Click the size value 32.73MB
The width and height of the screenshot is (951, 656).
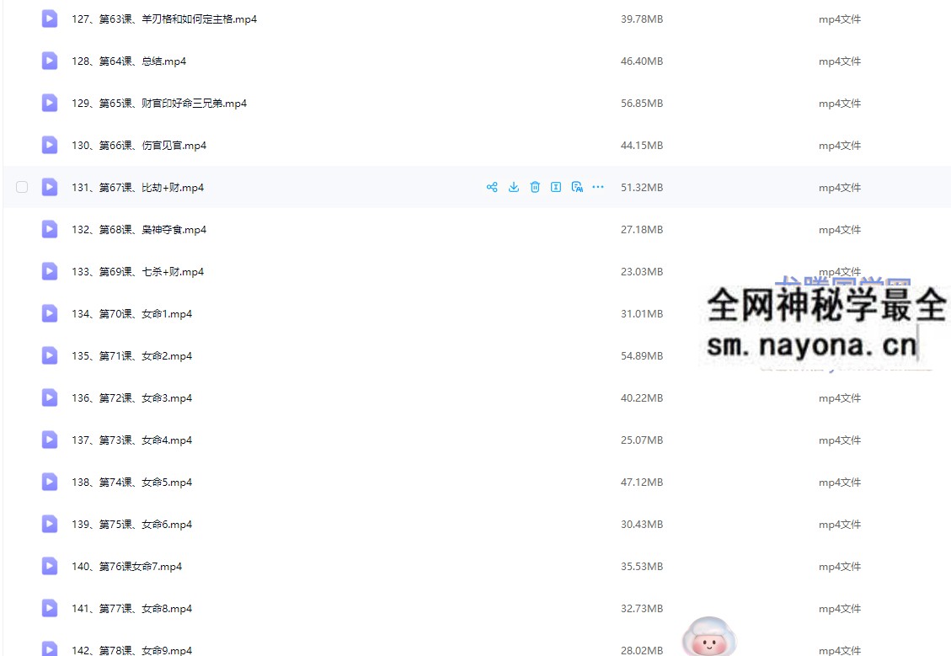point(642,608)
